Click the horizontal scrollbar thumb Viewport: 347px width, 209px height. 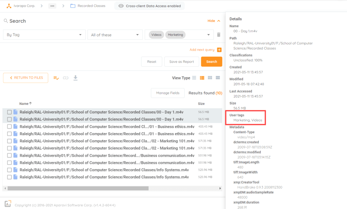pyautogui.click(x=78, y=188)
